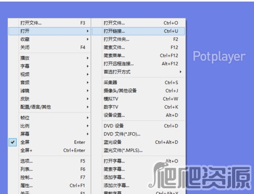The width and height of the screenshot is (254, 194).
Task: Expand the 比例 aspect ratio submenu
Action: (50, 126)
